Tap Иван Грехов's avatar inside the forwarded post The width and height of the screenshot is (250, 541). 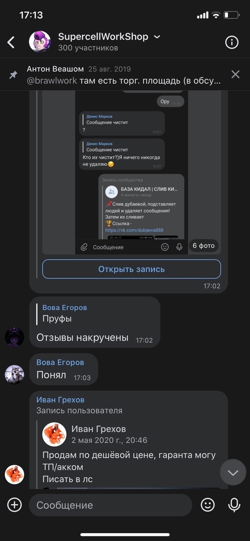tap(54, 434)
